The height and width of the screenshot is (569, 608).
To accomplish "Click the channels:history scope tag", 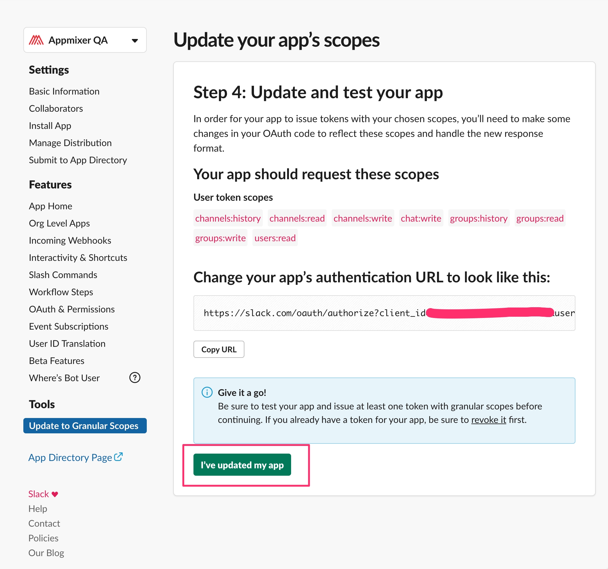I will [228, 218].
